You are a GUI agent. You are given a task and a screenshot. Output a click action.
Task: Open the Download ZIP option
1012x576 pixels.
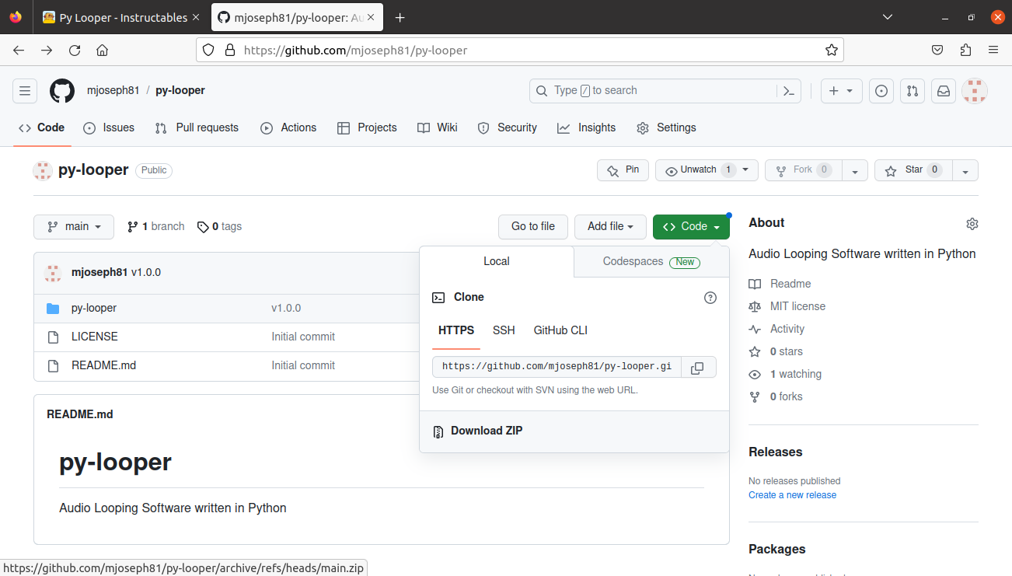click(486, 430)
